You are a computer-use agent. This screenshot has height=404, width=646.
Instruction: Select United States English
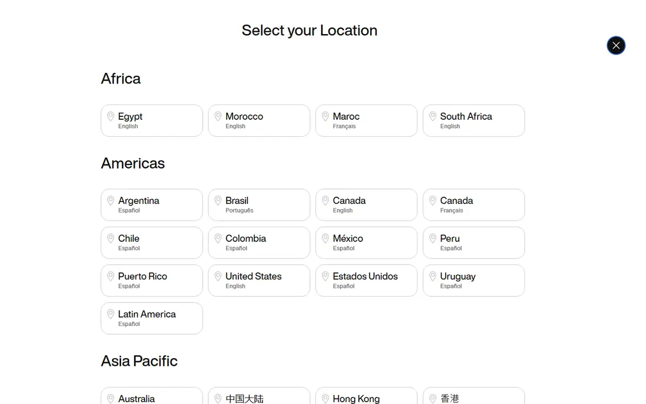click(x=259, y=281)
